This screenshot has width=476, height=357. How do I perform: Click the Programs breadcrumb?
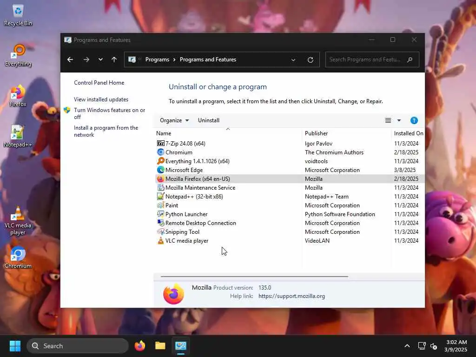(157, 59)
